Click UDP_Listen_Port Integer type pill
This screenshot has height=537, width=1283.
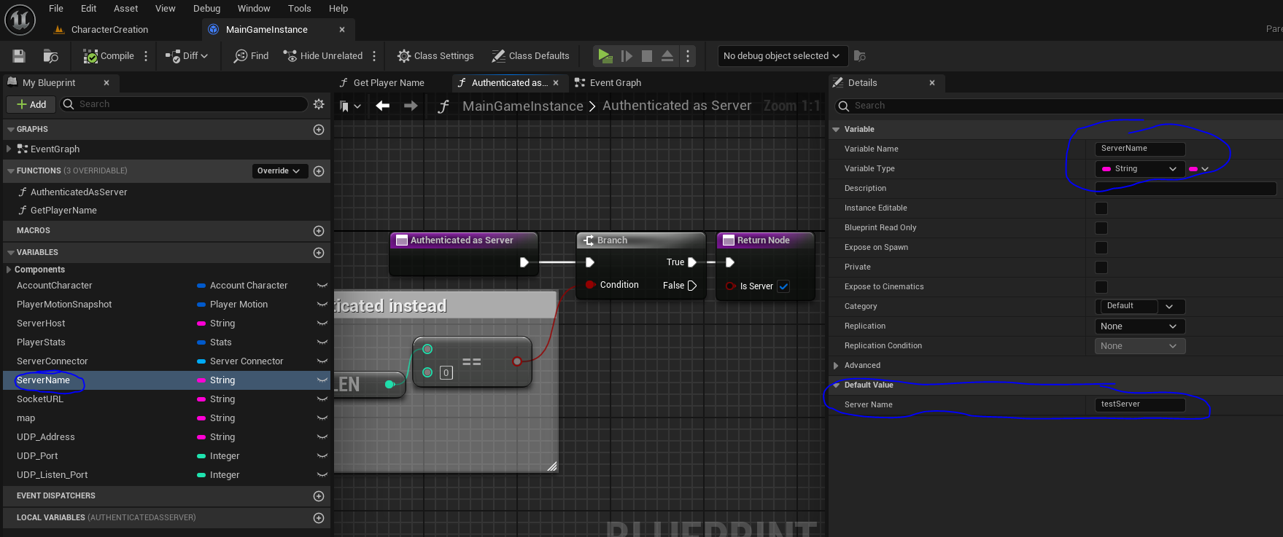(202, 475)
